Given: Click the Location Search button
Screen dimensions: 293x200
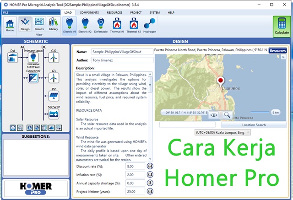Looking at the screenshot, I should [254, 125].
